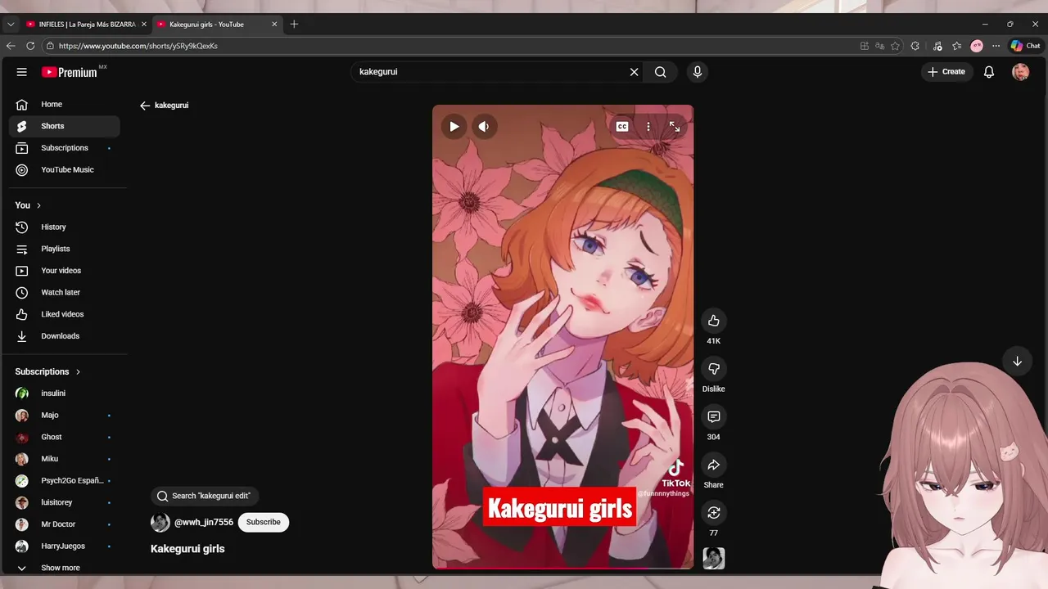
Task: Open Subscriptions in sidebar
Action: [64, 148]
